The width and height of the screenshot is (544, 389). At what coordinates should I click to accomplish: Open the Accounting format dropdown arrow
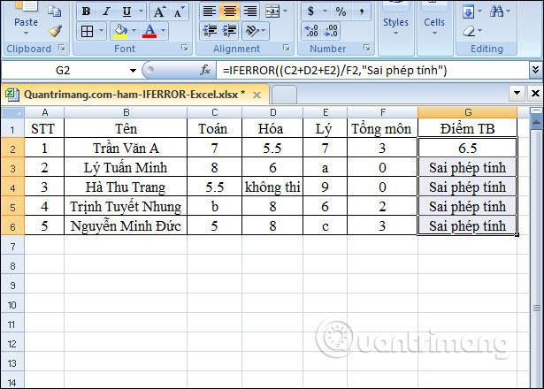point(326,11)
